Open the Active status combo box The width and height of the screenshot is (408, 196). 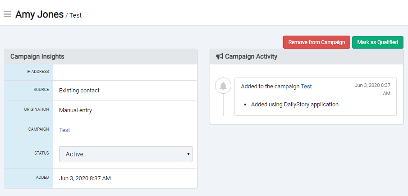coord(126,154)
